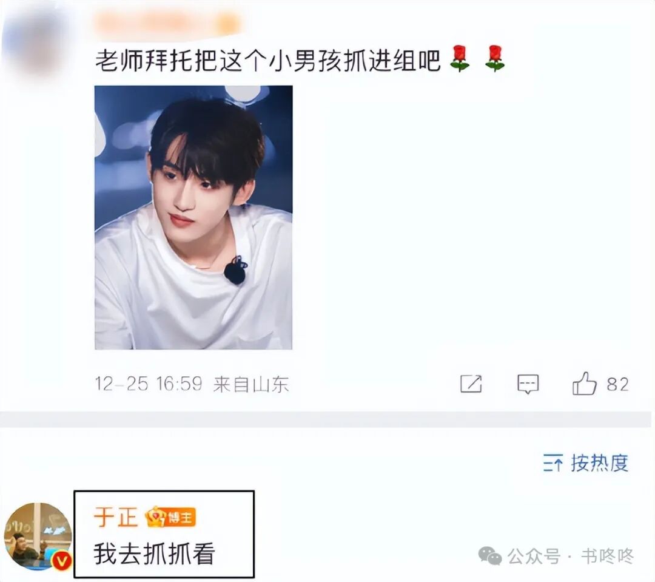Click the timestamp 12-25 16:59

coord(149,384)
